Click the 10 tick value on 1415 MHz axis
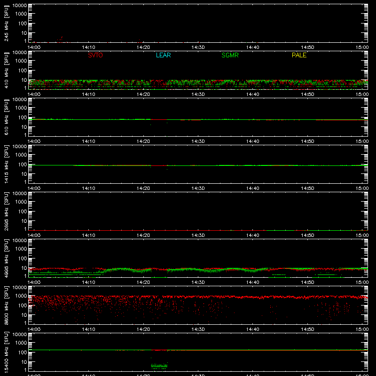Image resolution: width=376 pixels, height=376 pixels. [x=24, y=174]
